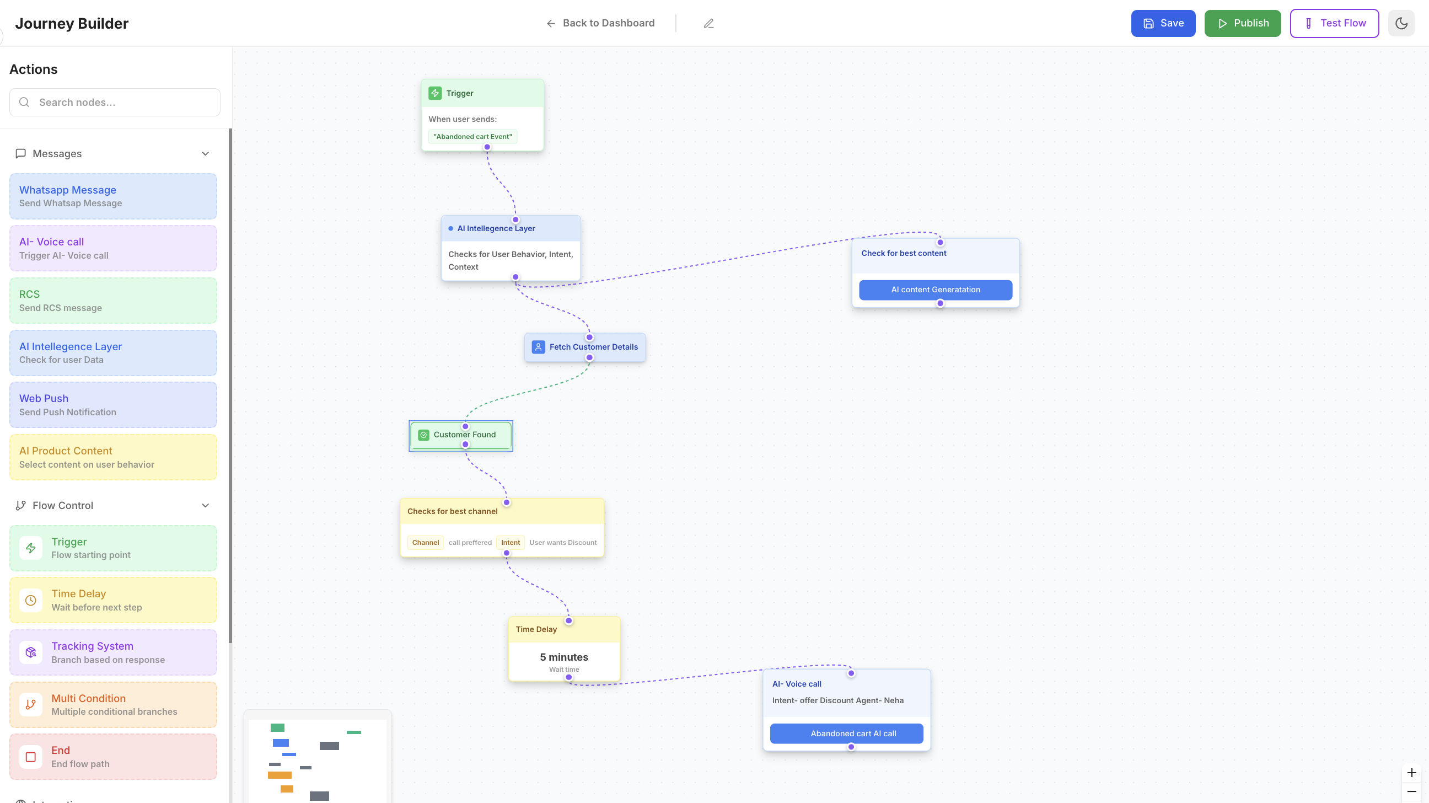Open the AI content Generatation action
This screenshot has width=1429, height=803.
(935, 289)
